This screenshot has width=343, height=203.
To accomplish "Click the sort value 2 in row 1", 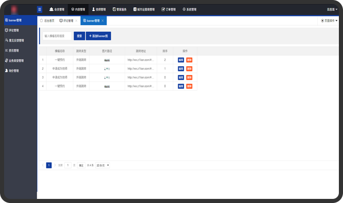I will (x=165, y=60).
